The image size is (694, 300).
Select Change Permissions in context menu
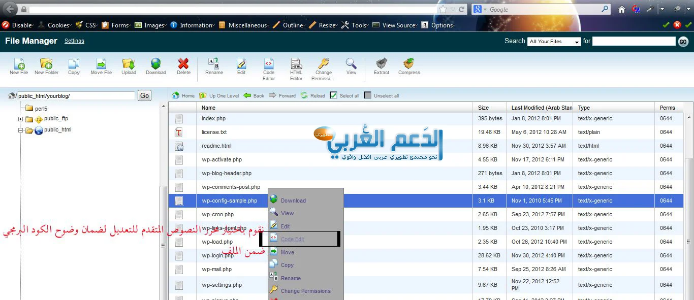click(305, 291)
